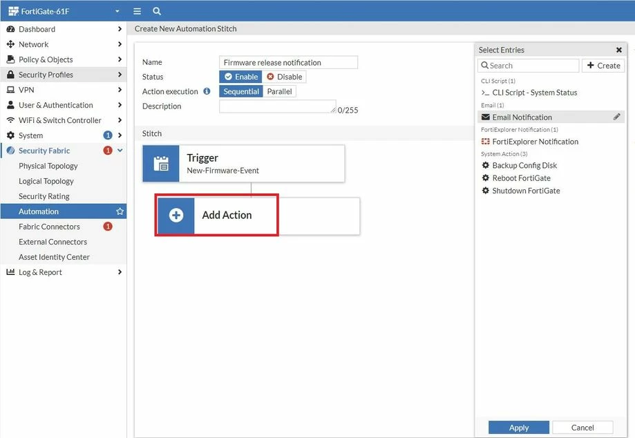
Task: Set Status to Enable
Action: click(x=240, y=77)
